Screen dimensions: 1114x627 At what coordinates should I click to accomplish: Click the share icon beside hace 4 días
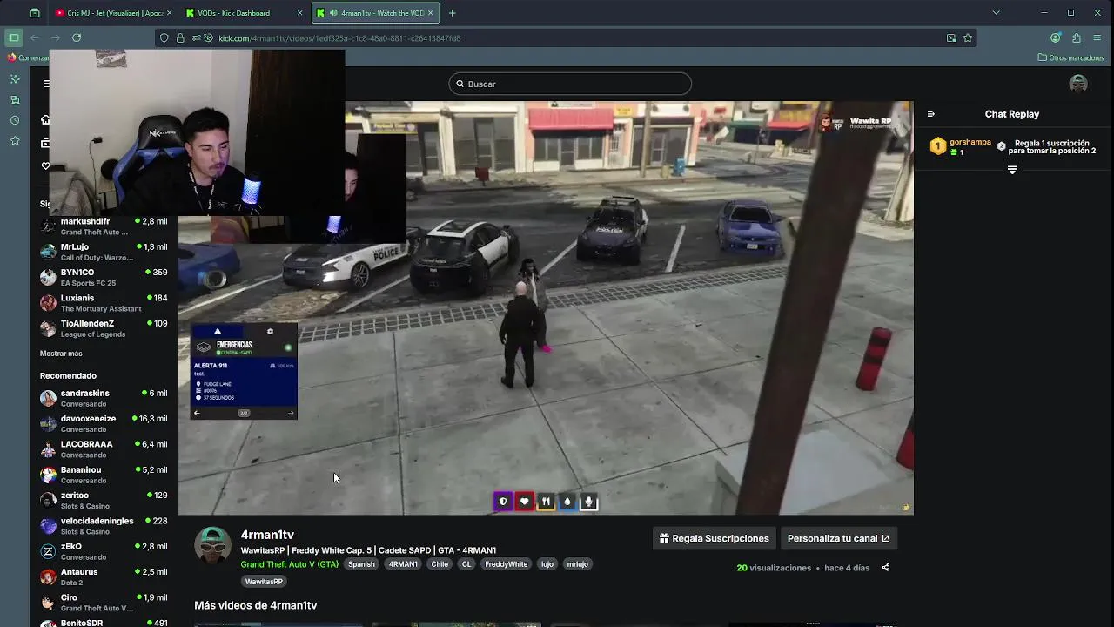[886, 568]
